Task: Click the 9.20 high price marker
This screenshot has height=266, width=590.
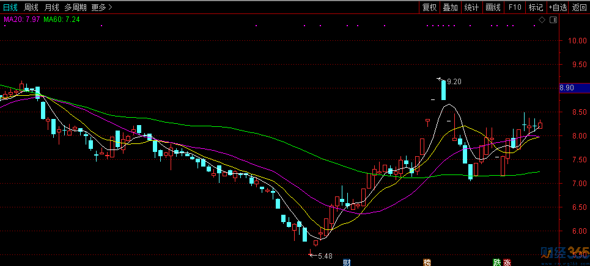Action: tap(454, 82)
